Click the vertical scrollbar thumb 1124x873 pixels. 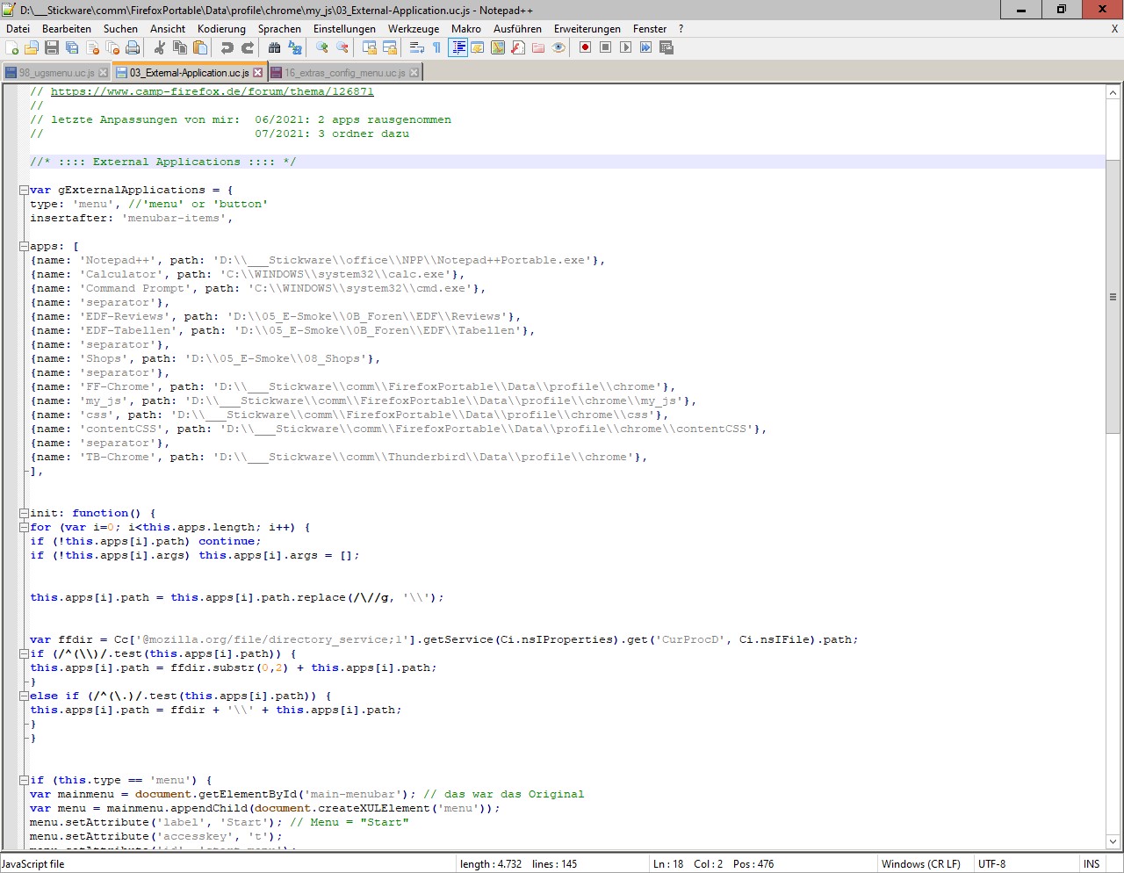[1113, 297]
